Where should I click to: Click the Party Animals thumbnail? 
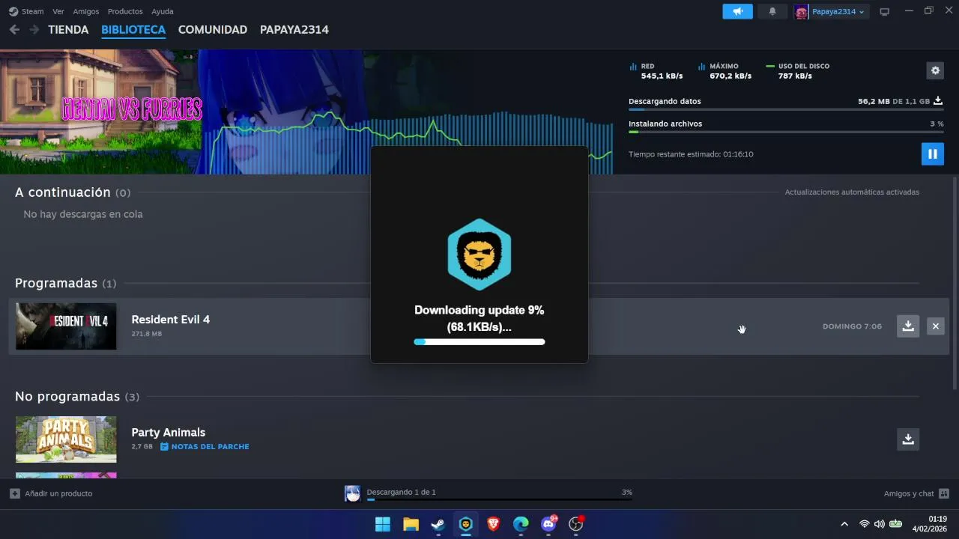pyautogui.click(x=66, y=439)
